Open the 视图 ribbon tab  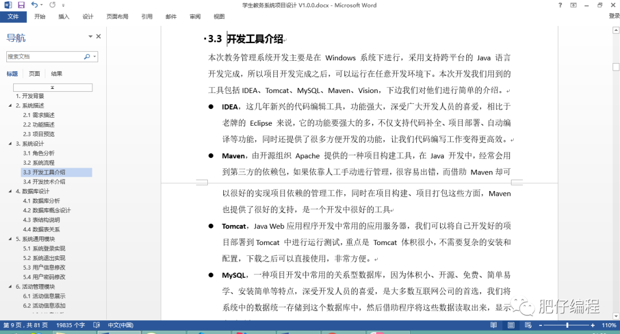pyautogui.click(x=219, y=17)
